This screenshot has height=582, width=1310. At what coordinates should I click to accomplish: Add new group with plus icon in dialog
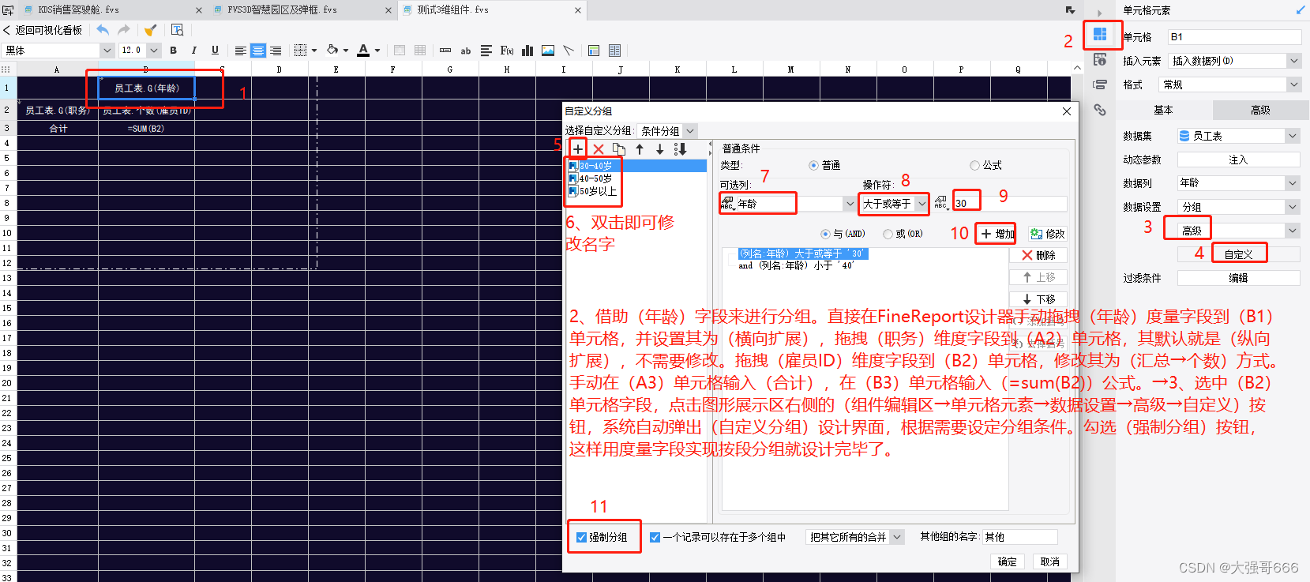click(x=578, y=148)
